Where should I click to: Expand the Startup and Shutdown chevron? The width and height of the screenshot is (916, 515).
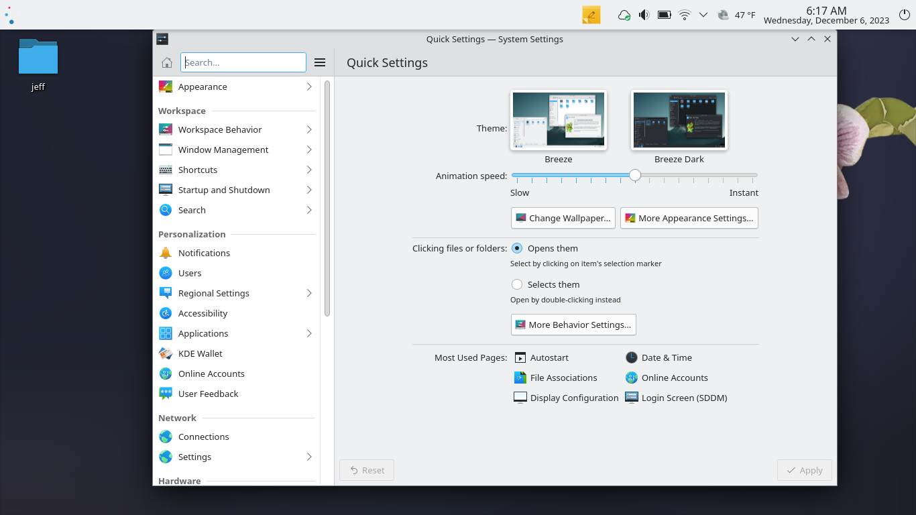[x=309, y=190]
